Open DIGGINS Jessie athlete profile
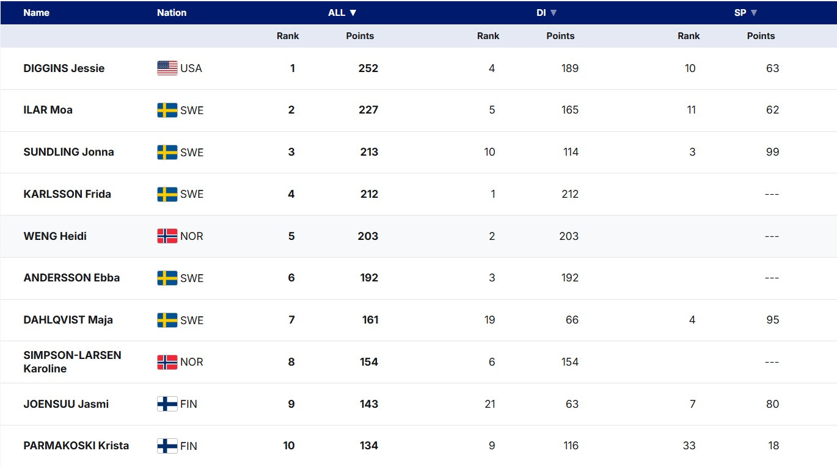The image size is (837, 467). [x=64, y=68]
